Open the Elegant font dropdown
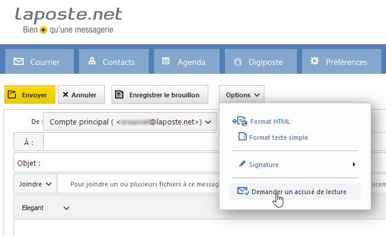This screenshot has height=236, width=386. (45, 208)
